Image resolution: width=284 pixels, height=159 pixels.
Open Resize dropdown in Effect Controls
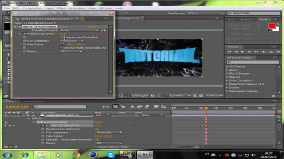point(71,51)
